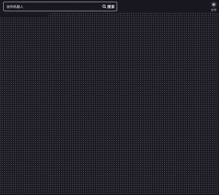Tap the magnifier glyph in the search bar

(104, 7)
